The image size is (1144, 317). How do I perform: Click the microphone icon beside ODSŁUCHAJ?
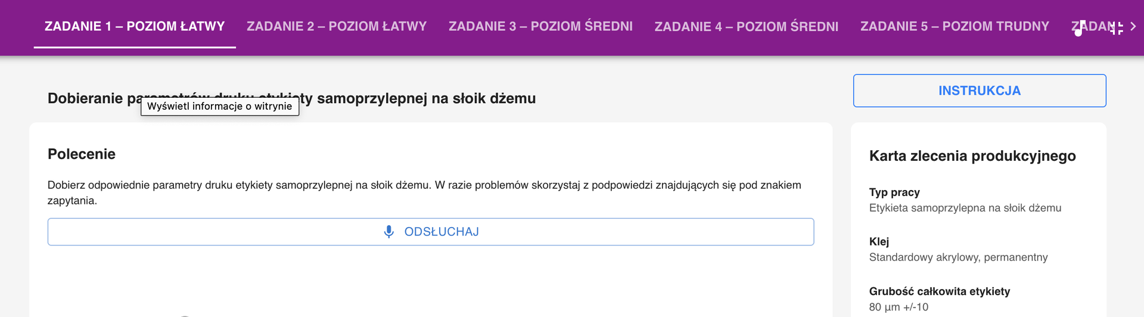click(388, 232)
